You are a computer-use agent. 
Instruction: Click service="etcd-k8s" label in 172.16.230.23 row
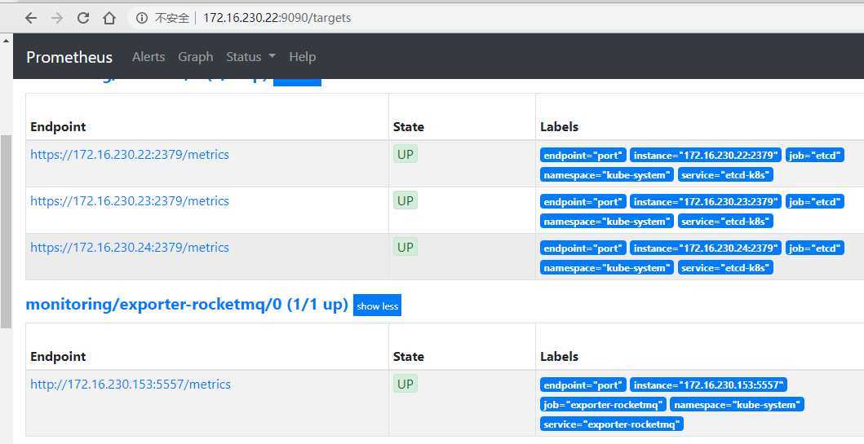pos(725,221)
